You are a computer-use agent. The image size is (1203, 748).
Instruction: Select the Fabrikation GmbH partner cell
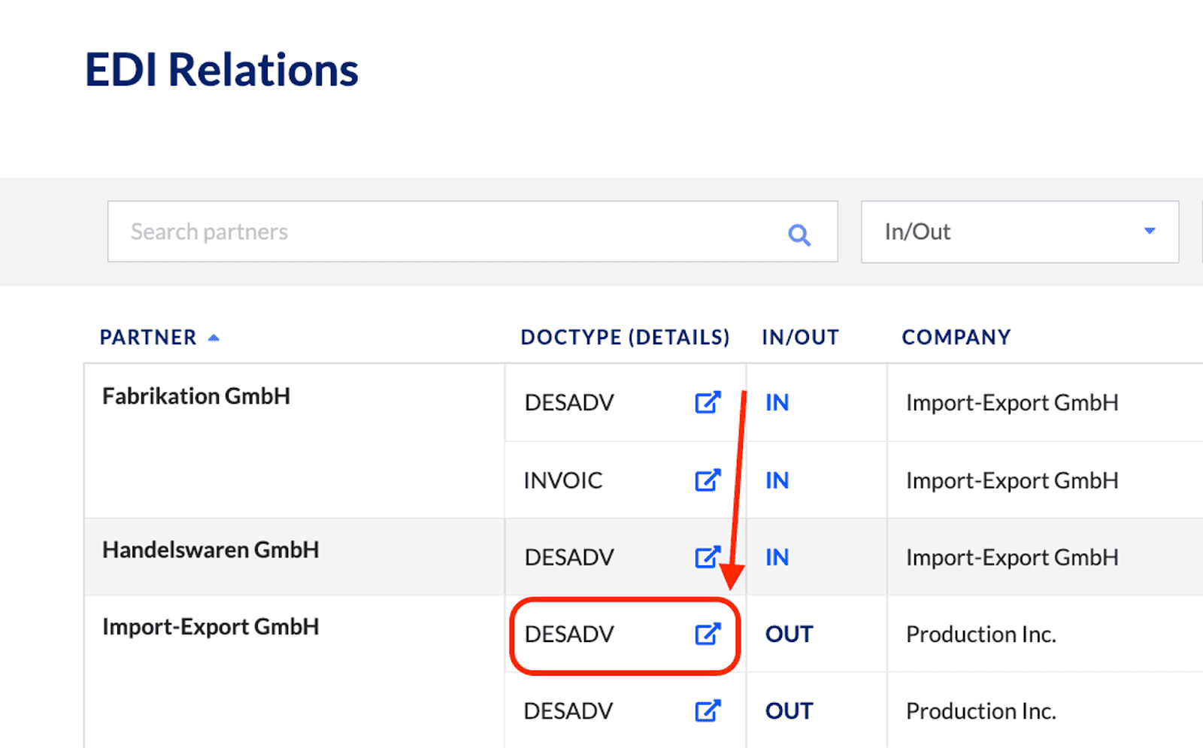click(196, 396)
